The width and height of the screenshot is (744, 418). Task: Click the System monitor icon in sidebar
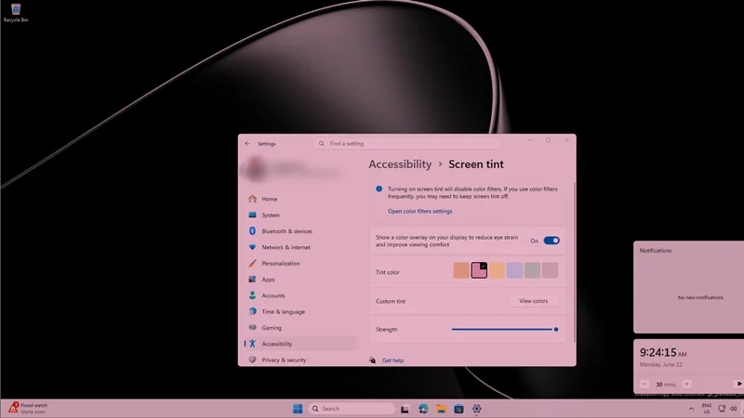point(252,216)
